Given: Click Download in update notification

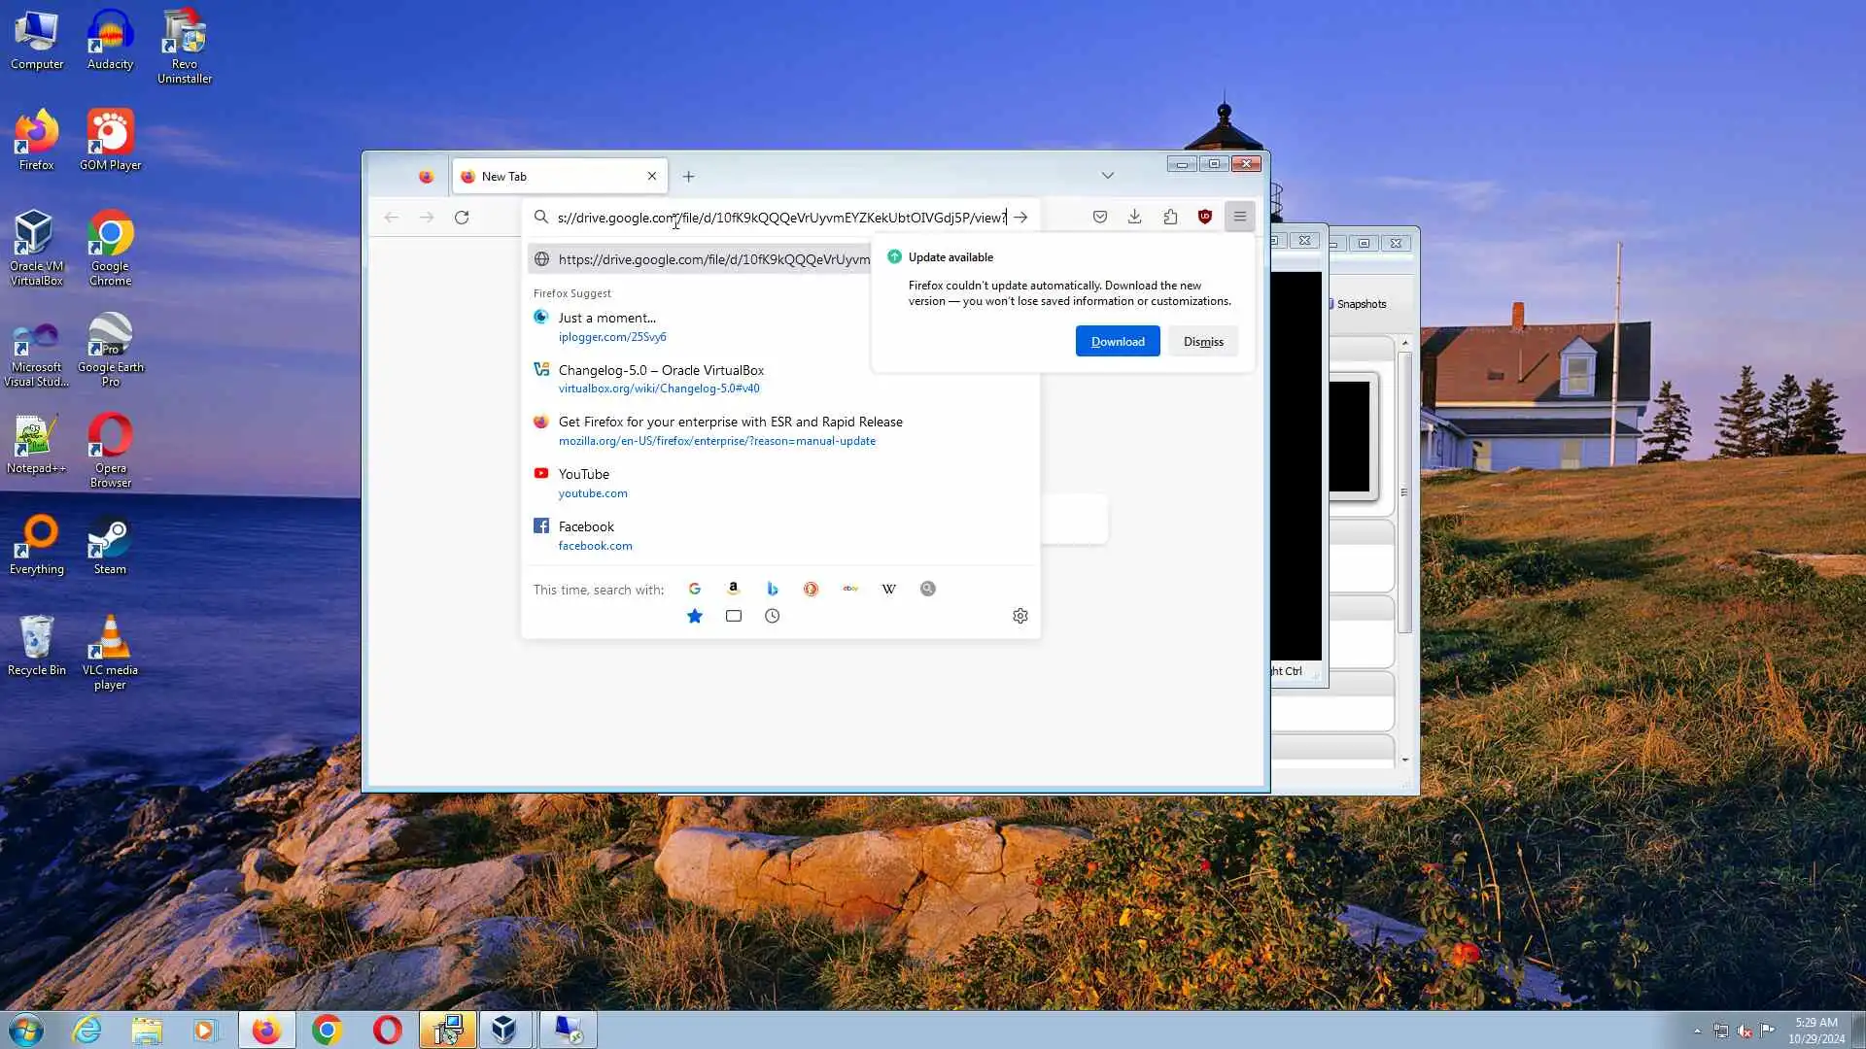Looking at the screenshot, I should coord(1117,342).
